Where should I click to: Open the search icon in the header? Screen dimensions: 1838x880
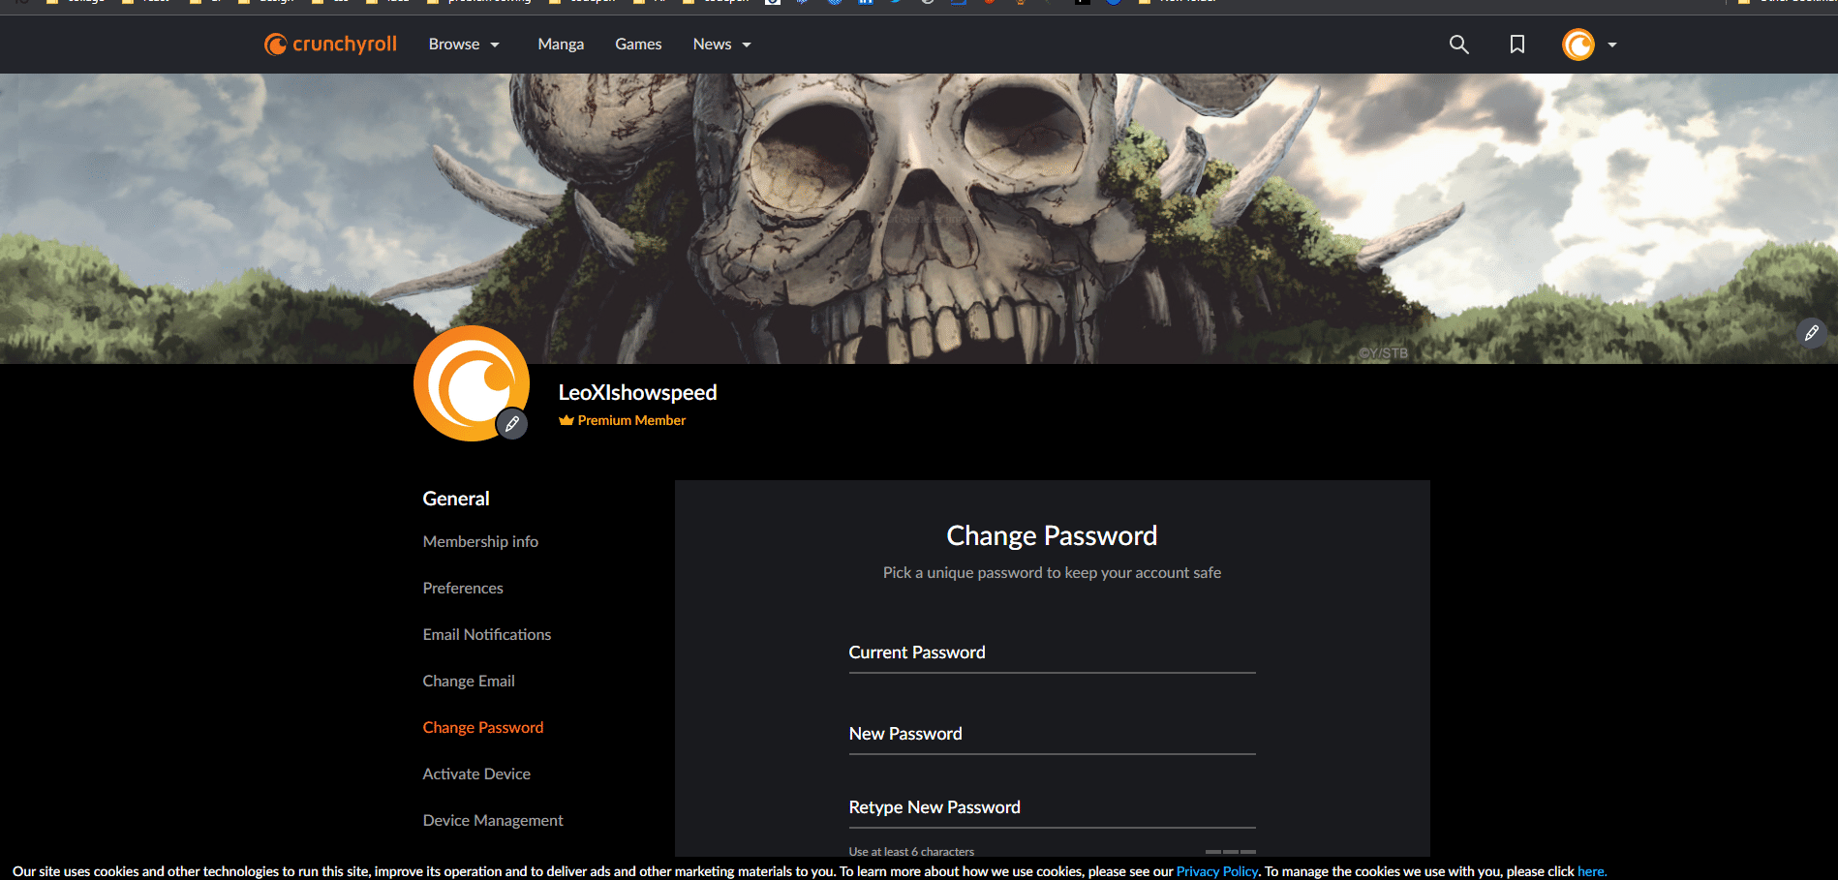tap(1458, 45)
